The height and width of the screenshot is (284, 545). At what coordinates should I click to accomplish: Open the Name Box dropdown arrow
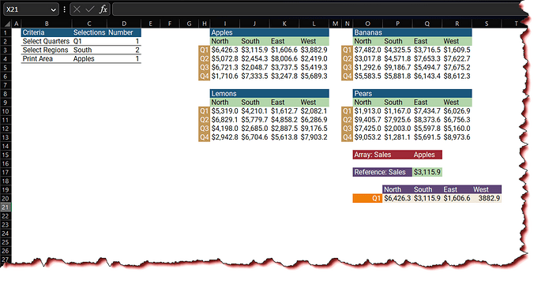(x=53, y=9)
